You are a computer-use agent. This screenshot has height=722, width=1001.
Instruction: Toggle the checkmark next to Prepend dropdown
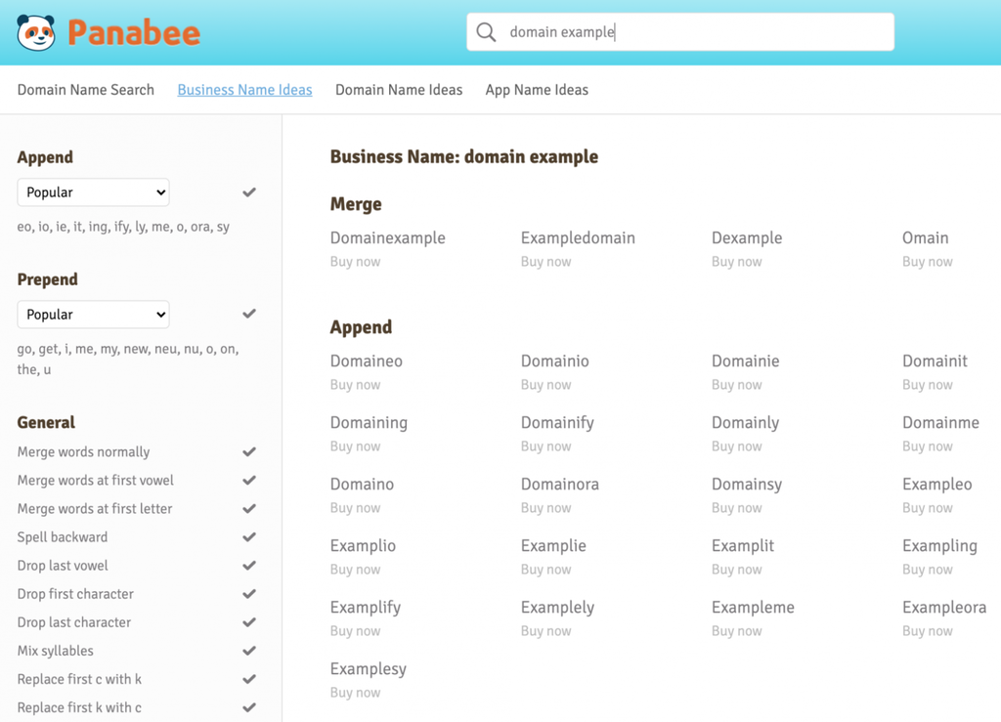[249, 314]
